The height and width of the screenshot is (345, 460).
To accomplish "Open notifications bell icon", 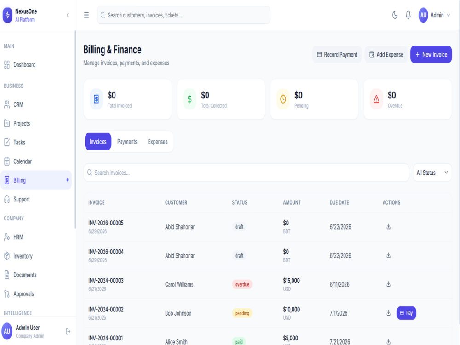I will tap(408, 15).
